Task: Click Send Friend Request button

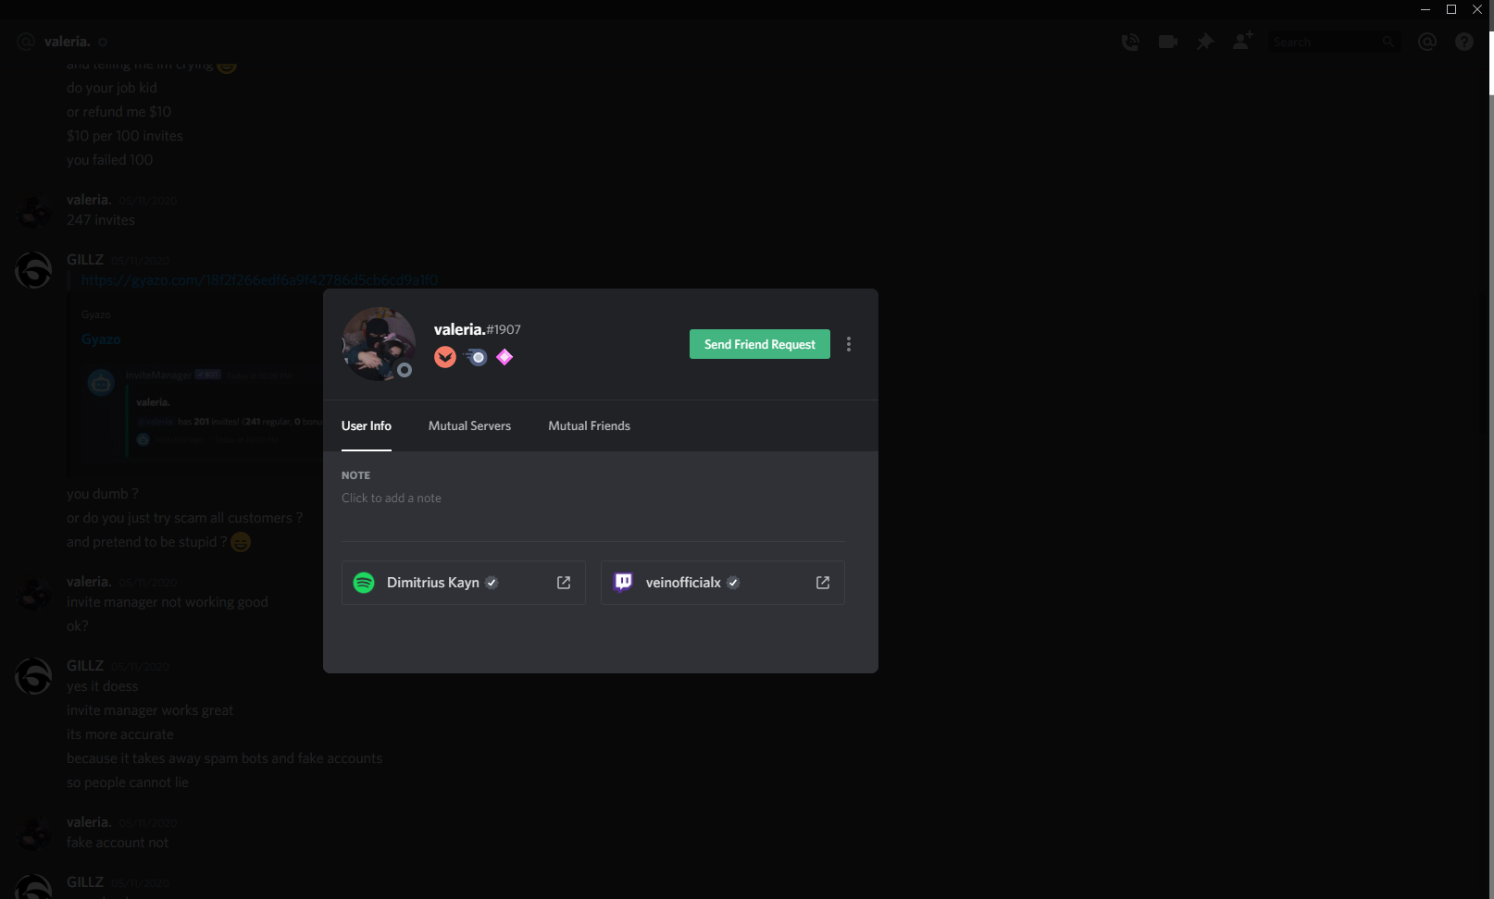Action: click(x=759, y=344)
